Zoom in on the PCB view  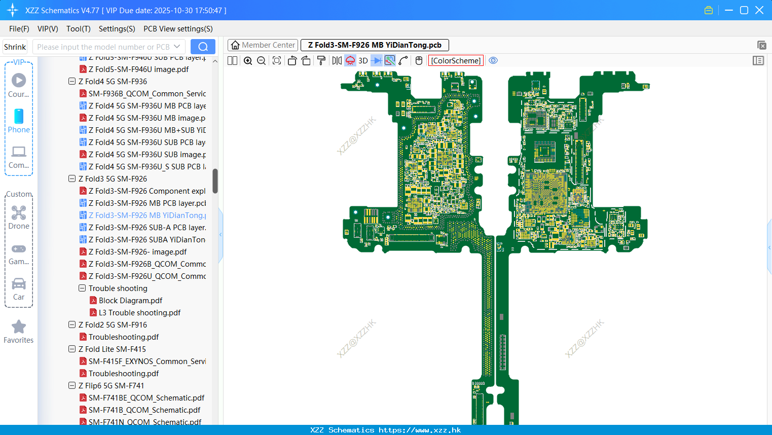pos(248,60)
